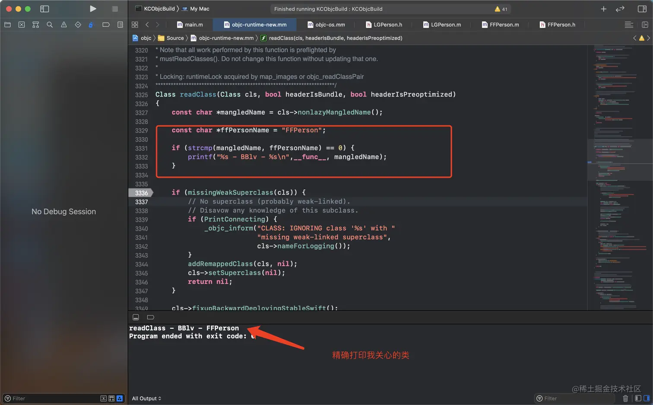Screen dimensions: 653x405
Task: Click line number 3329 in the gutter
Action: pyautogui.click(x=141, y=130)
